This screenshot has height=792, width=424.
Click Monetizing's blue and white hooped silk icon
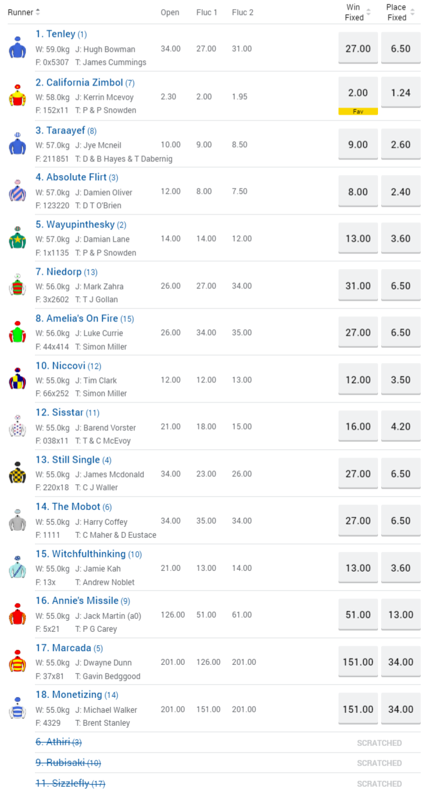point(17,708)
